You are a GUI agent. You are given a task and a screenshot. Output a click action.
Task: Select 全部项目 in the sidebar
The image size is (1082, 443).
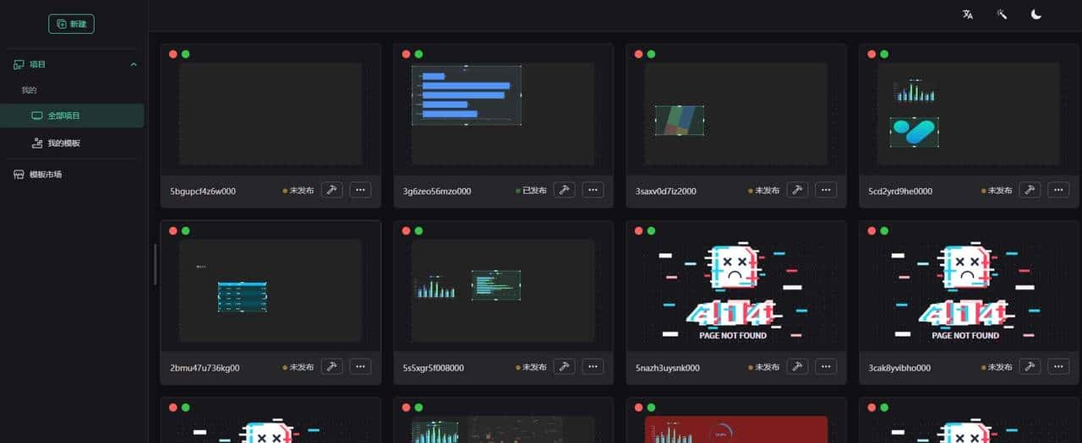click(63, 116)
